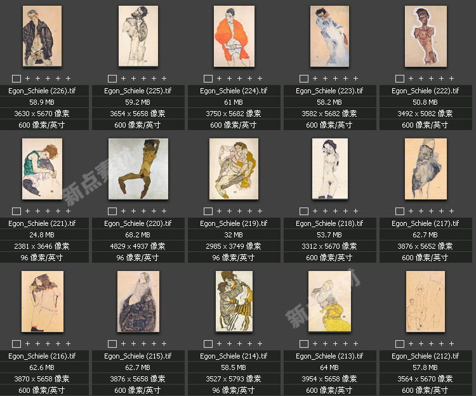Select the Egon_Schiele (226) dark coat thumbnail
This screenshot has width=476, height=396.
tap(42, 36)
